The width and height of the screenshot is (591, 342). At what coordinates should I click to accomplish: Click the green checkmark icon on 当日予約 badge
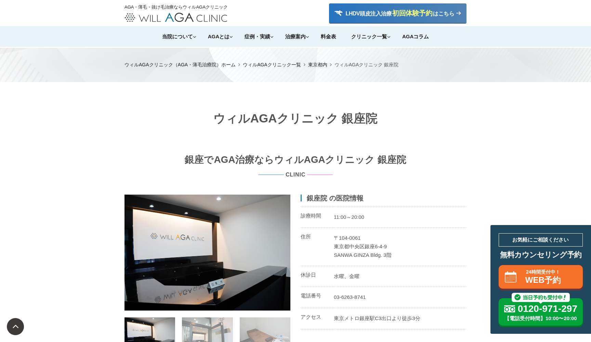(517, 297)
